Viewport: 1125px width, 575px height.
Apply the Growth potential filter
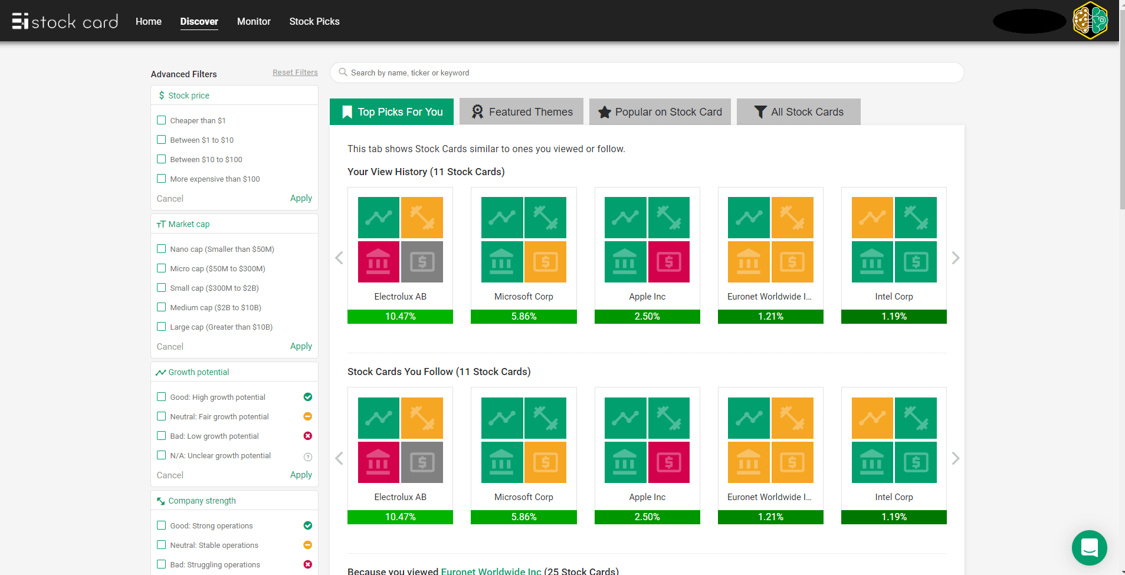(x=301, y=475)
